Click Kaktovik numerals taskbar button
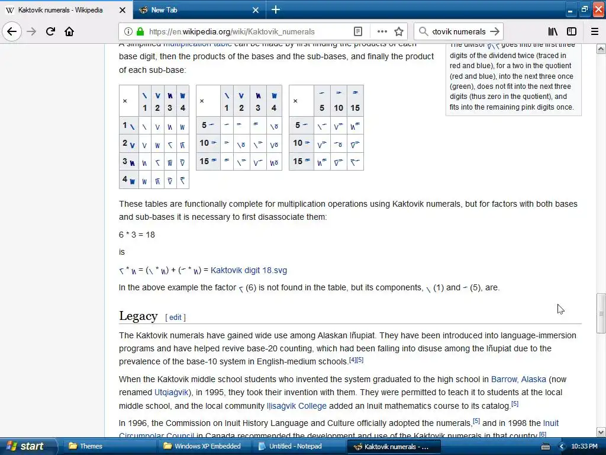This screenshot has height=455, width=606. point(394,447)
